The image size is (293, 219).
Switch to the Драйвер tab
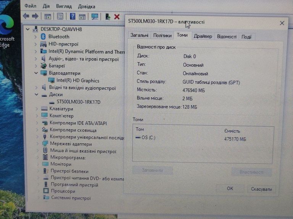click(x=203, y=36)
